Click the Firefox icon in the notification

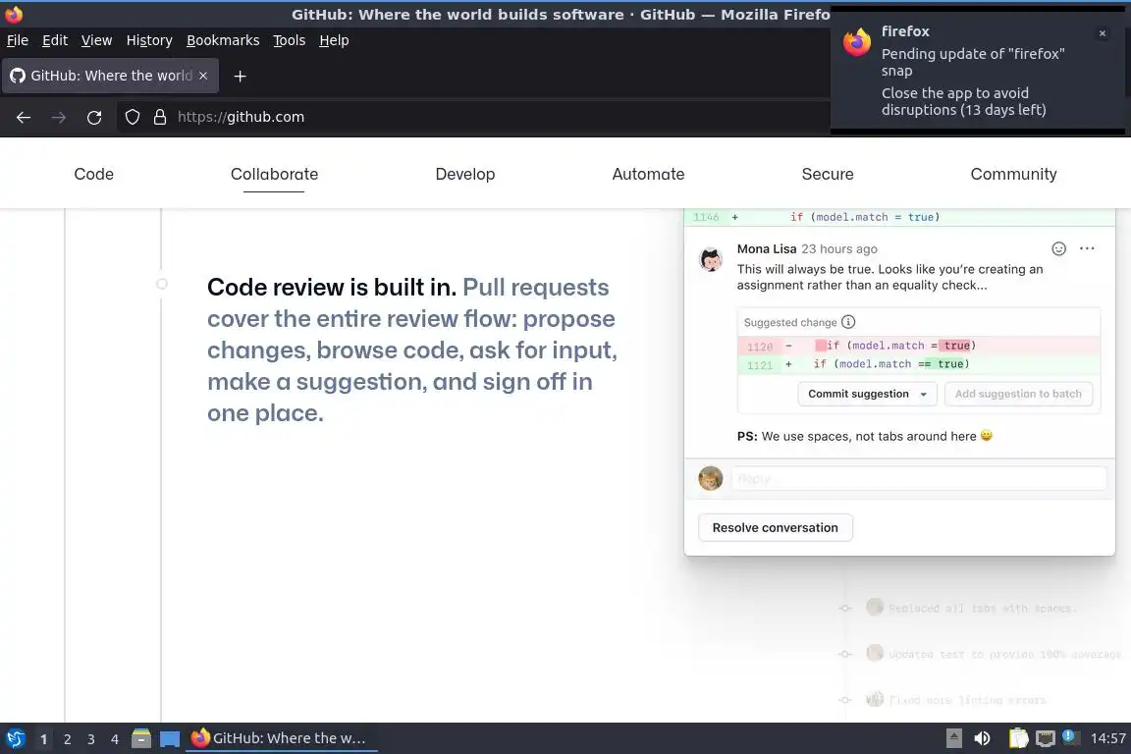click(x=857, y=42)
